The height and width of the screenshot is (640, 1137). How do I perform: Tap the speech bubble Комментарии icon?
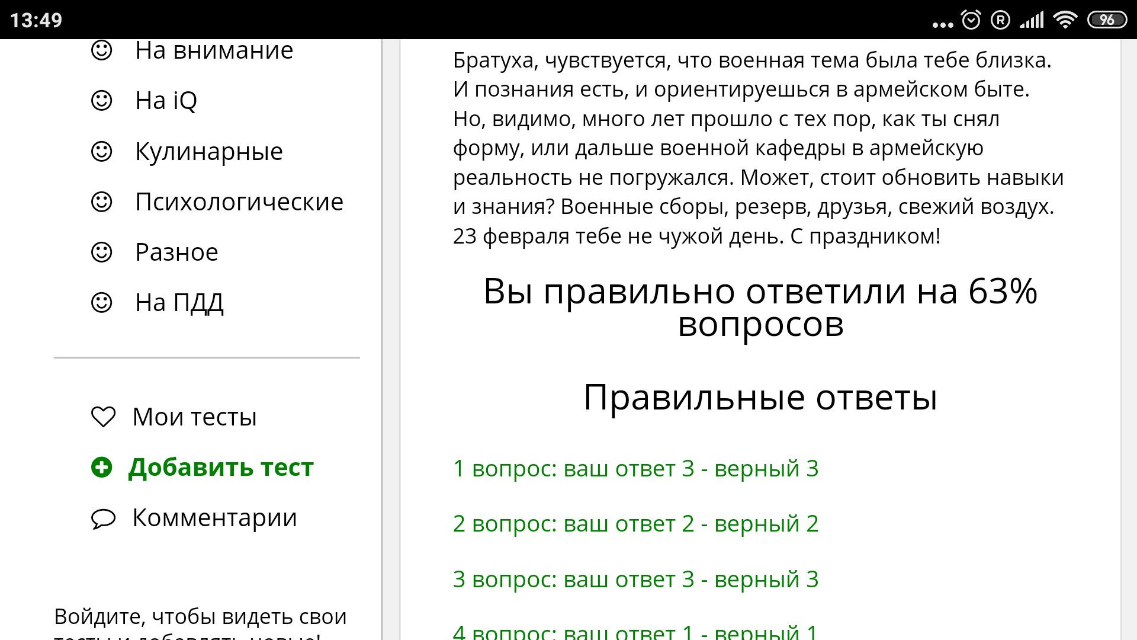pos(103,519)
